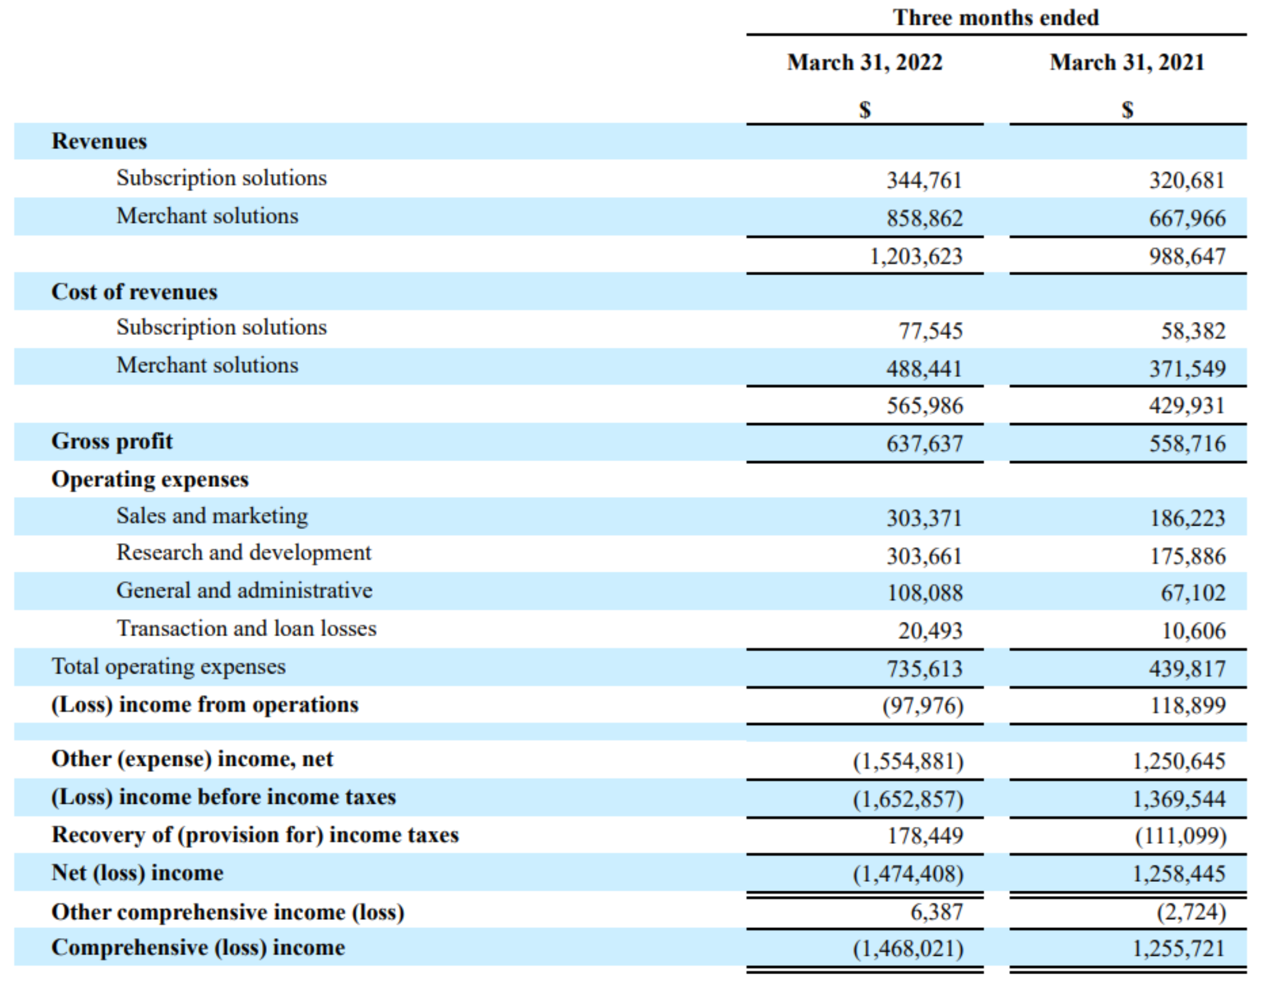
Task: Click the Cost of revenues heading
Action: pos(134,292)
